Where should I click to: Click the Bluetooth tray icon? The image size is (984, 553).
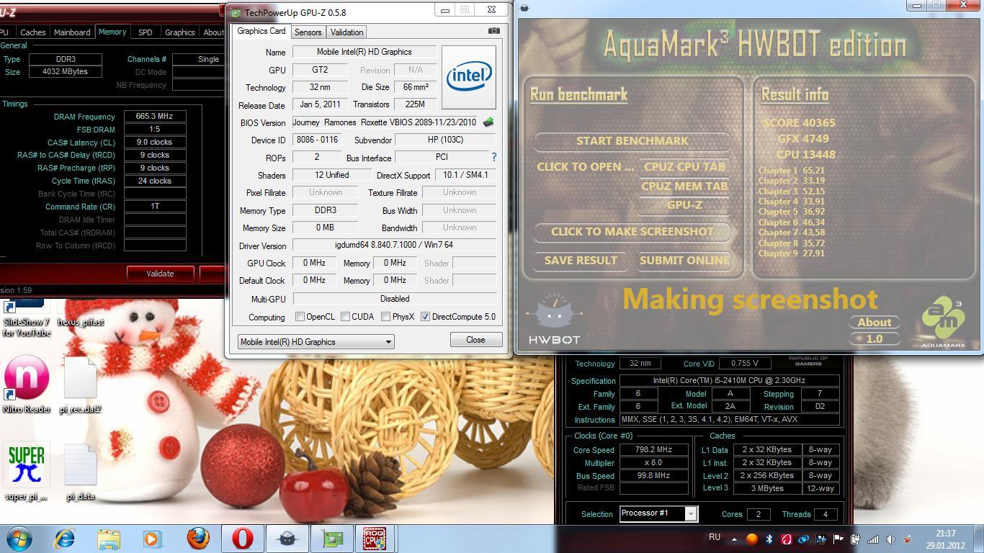tap(769, 539)
